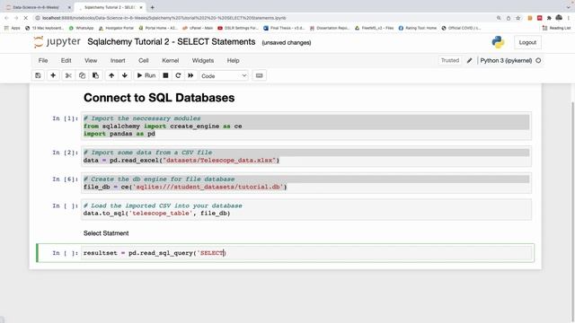Open the Edit menu
Screen dimensions: 575x323
click(66, 60)
